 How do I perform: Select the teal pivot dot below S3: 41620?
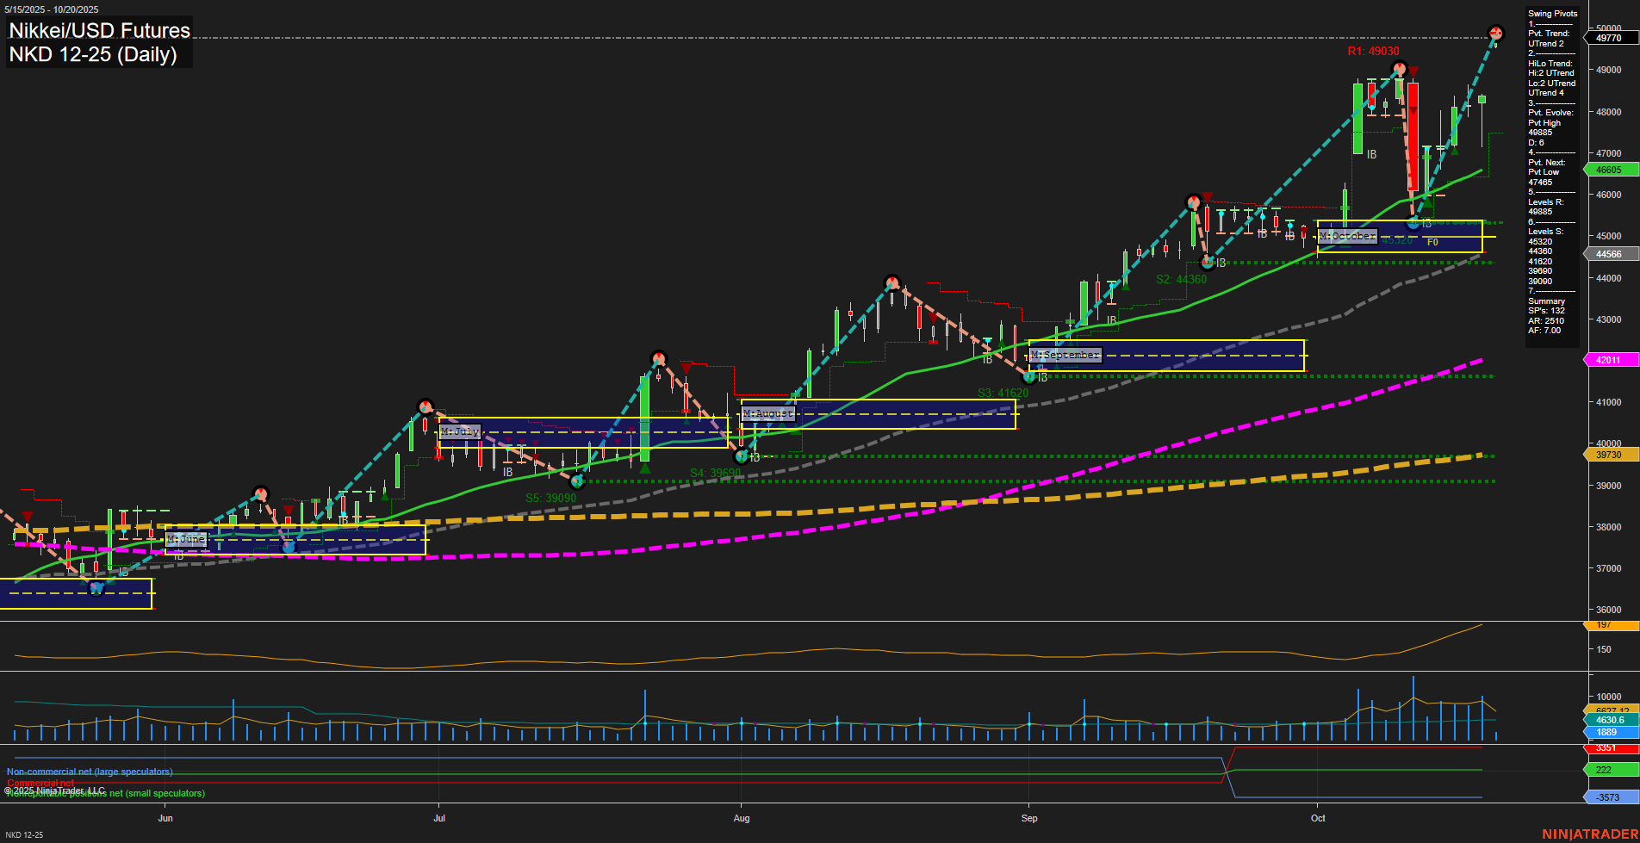[1028, 376]
